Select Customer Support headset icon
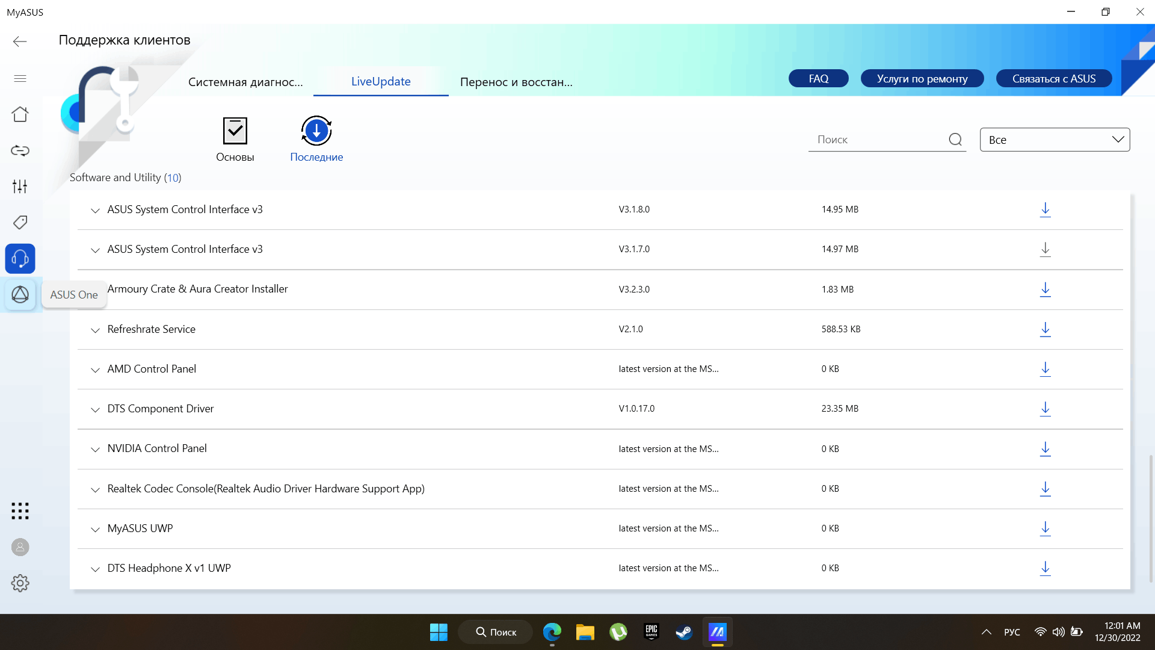1155x650 pixels. coord(20,259)
